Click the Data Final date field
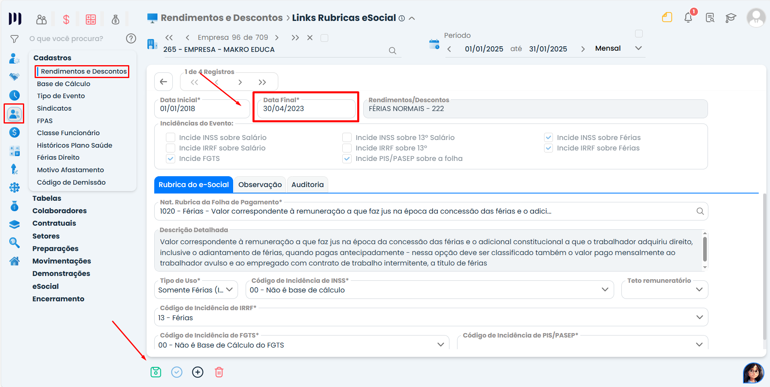The height and width of the screenshot is (387, 770). tap(306, 109)
